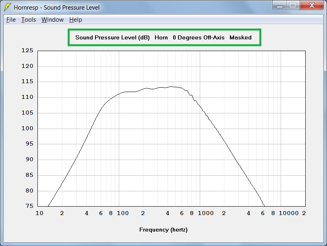Click the 90 value on vertical axis
Screen dimensions: 327x246
coord(29,160)
